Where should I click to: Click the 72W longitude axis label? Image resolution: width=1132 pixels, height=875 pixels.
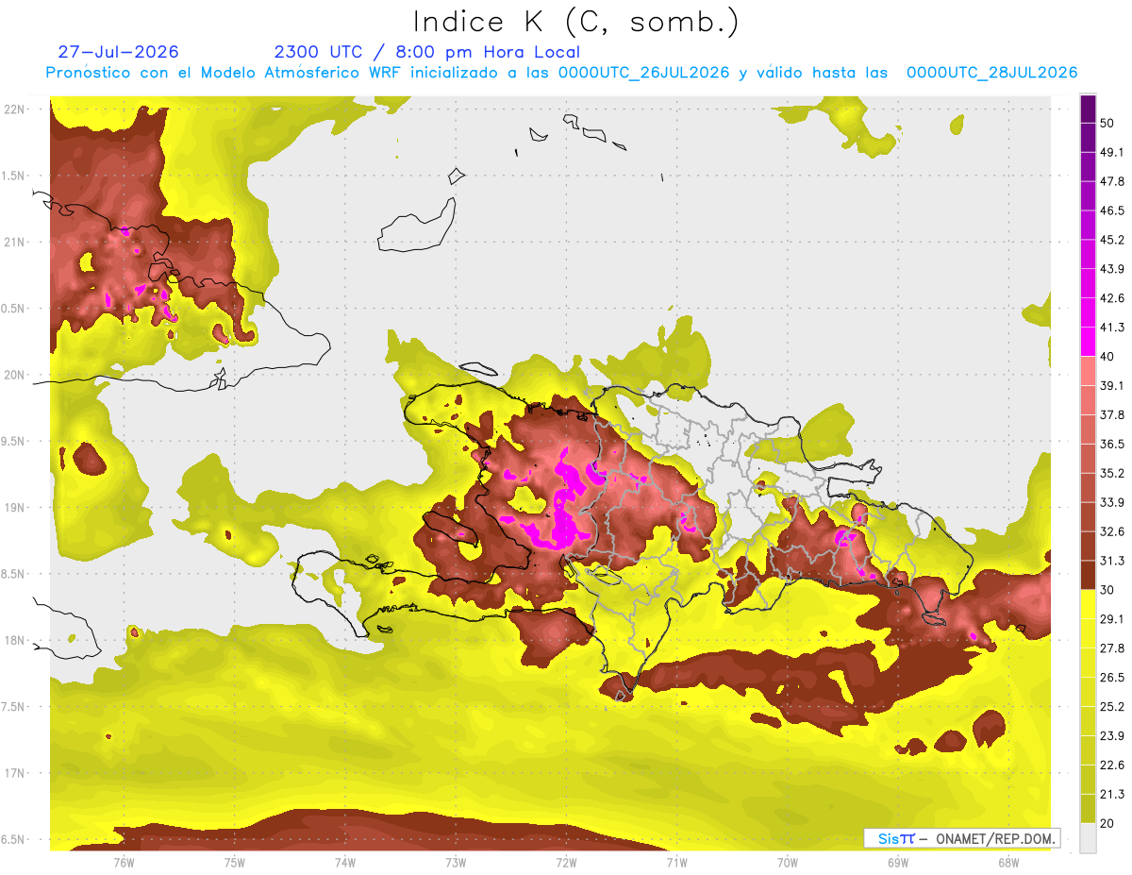[x=566, y=862]
